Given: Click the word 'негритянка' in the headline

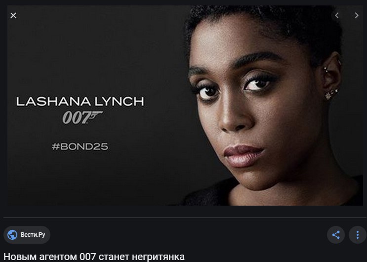Looking at the screenshot, I should tap(158, 257).
